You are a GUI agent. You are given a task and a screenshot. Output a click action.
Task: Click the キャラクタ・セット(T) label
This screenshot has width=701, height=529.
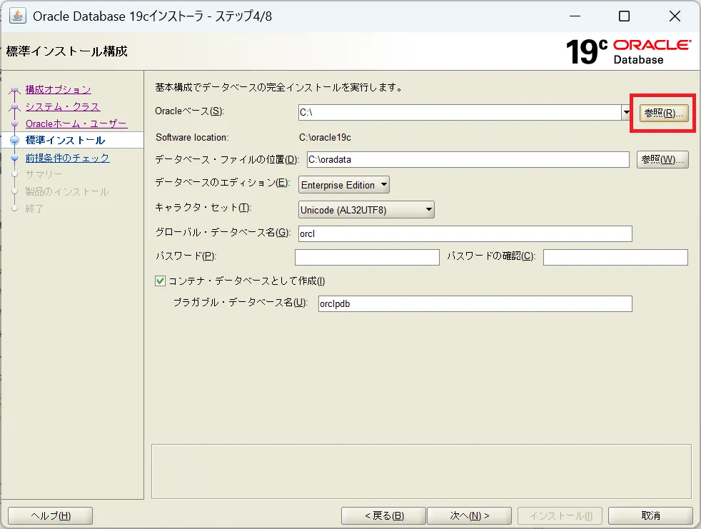pos(203,208)
